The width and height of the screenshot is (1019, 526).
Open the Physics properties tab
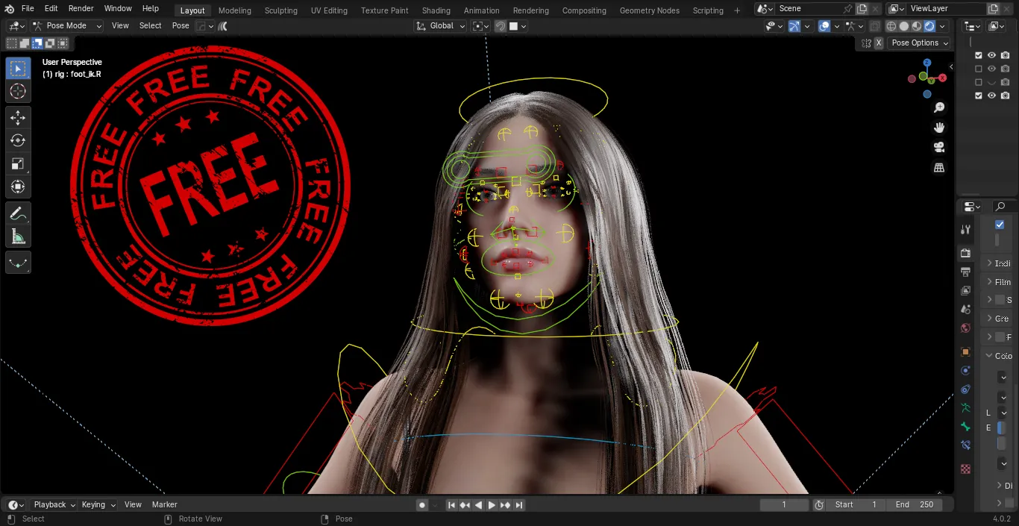coord(966,371)
